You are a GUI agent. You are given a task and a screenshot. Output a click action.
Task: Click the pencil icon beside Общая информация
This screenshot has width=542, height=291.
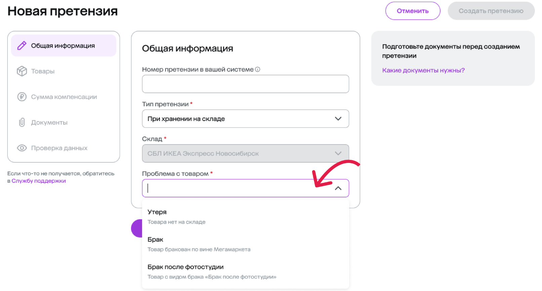[x=22, y=46]
